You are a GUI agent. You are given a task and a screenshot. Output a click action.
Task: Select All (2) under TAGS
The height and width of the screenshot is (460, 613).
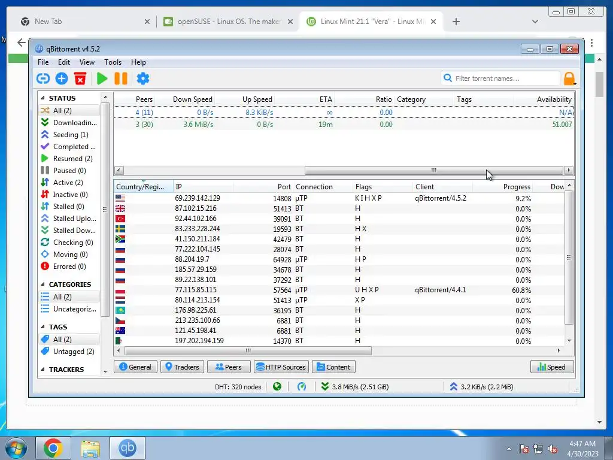pos(69,340)
